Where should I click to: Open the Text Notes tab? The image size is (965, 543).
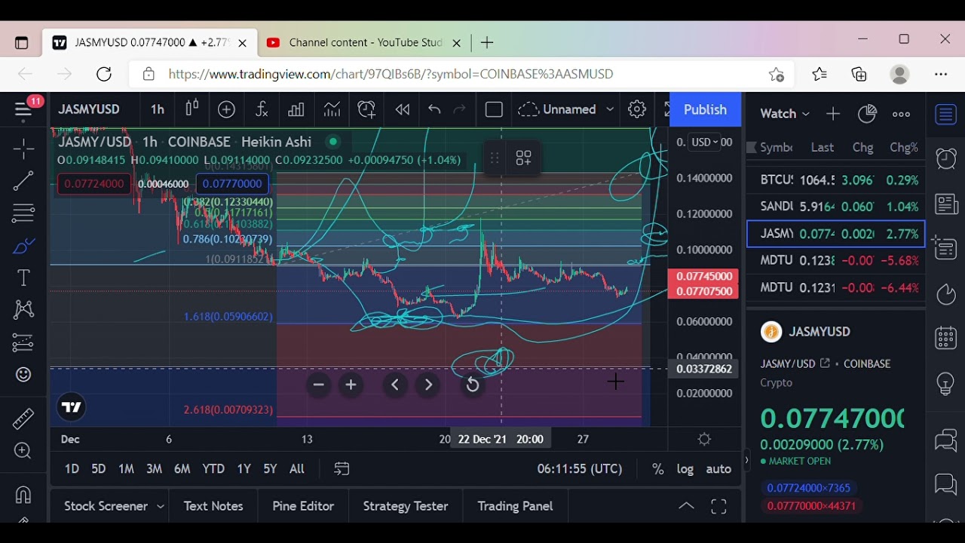coord(213,507)
